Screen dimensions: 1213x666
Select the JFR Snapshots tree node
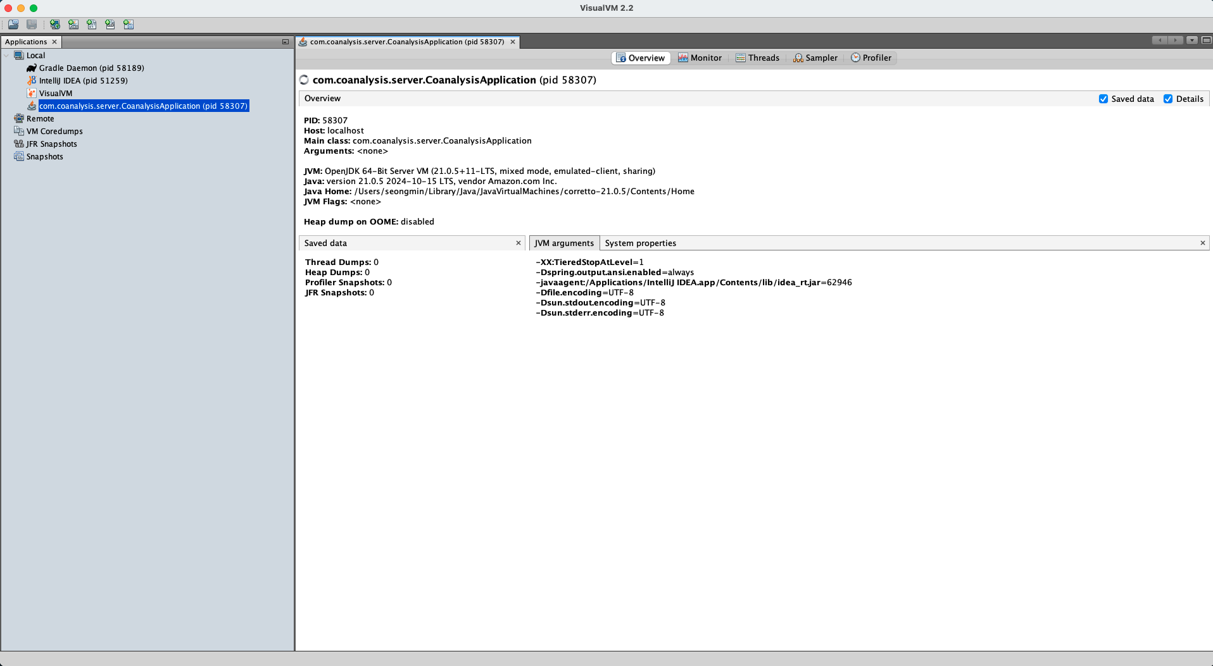(x=51, y=144)
